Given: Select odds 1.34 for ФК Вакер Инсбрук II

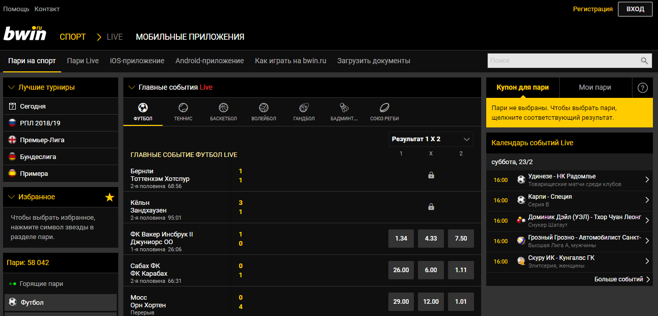Looking at the screenshot, I should coord(401,239).
